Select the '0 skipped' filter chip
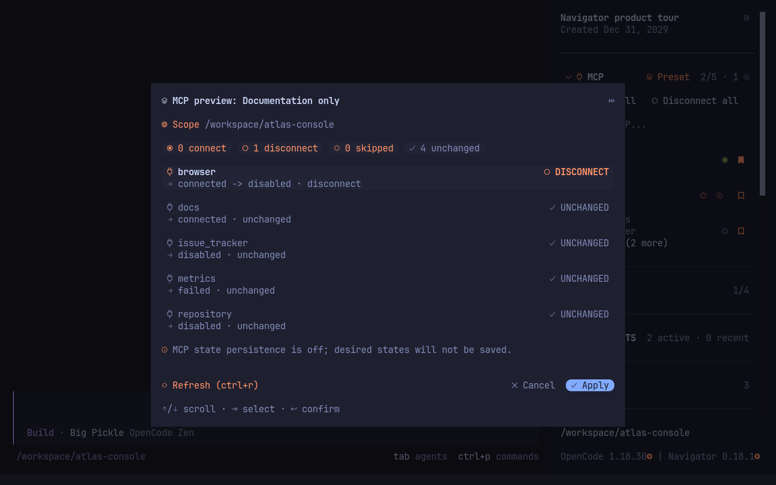Viewport: 776px width, 485px height. [x=364, y=148]
